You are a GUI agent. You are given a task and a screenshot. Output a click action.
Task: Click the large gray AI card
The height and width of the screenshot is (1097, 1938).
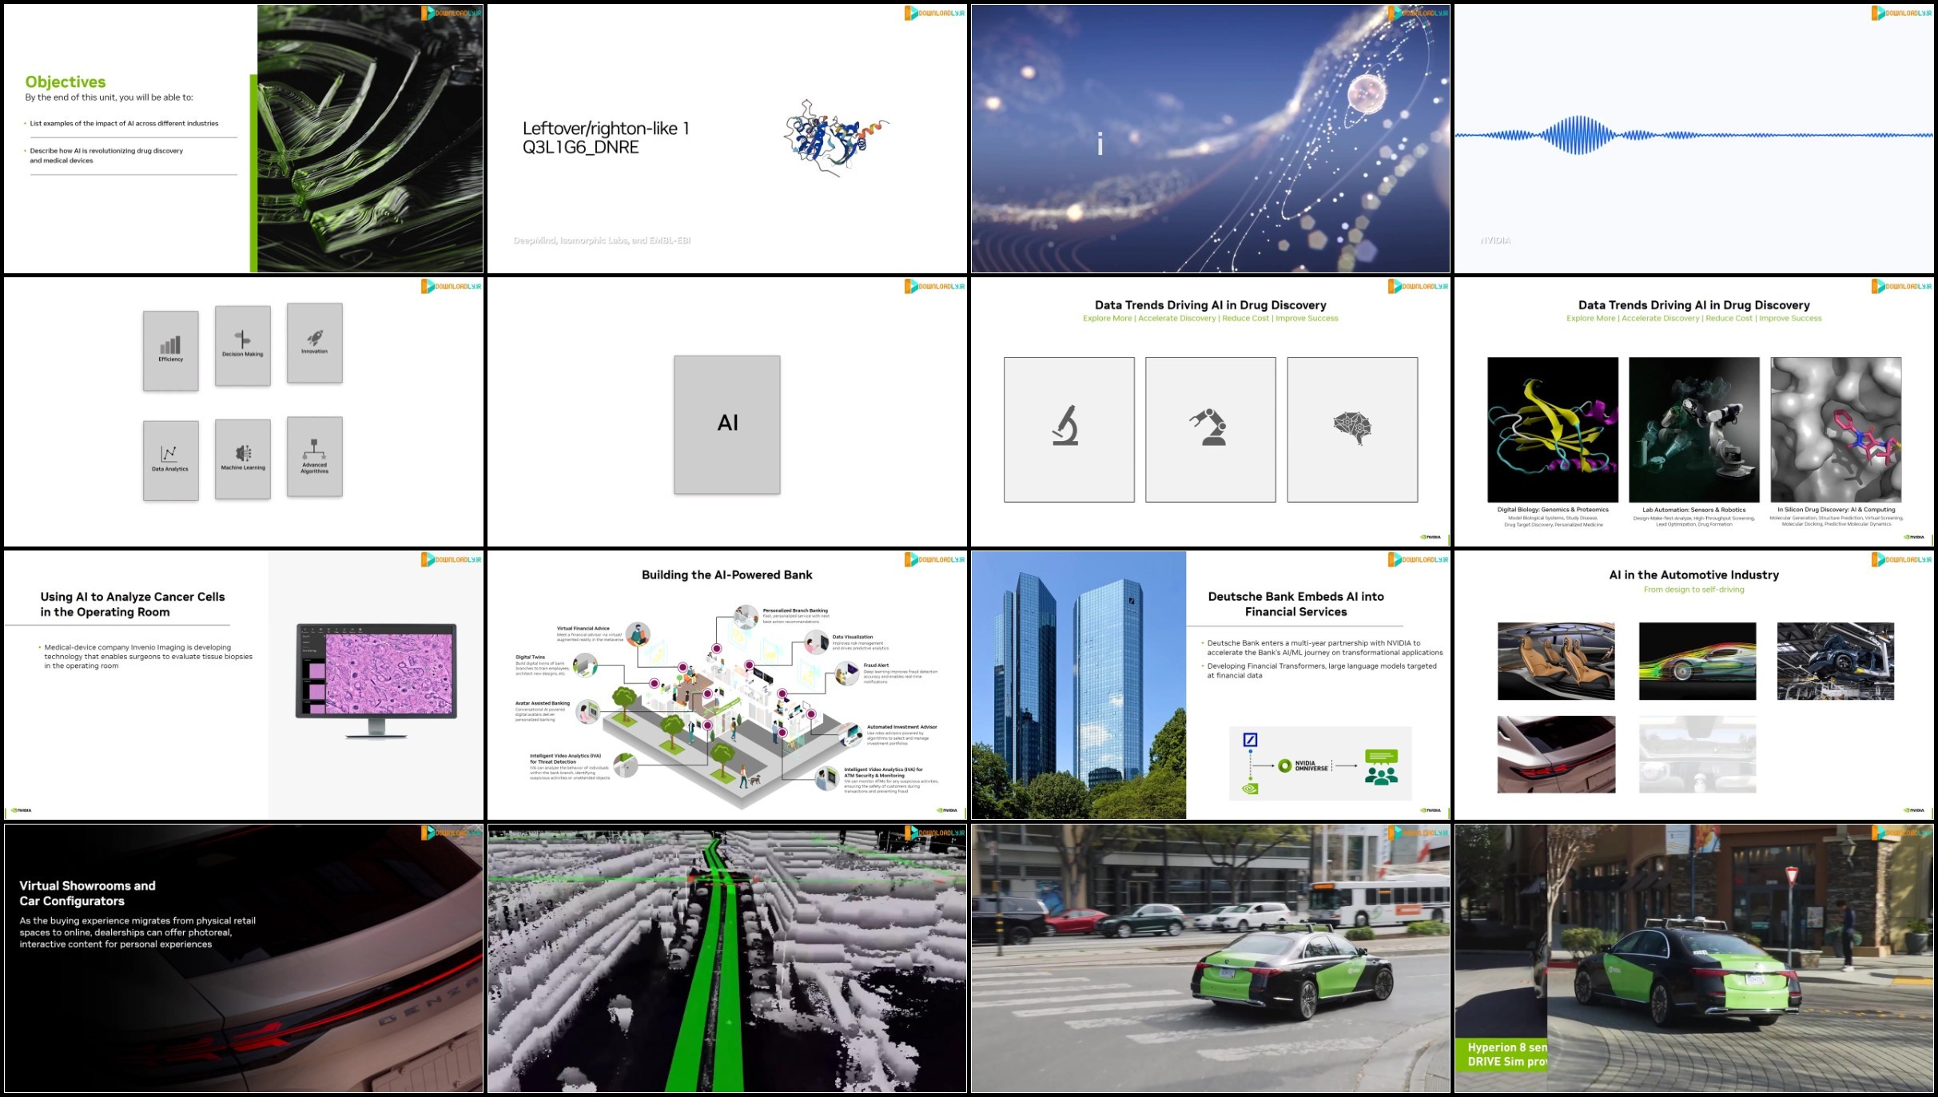tap(727, 424)
